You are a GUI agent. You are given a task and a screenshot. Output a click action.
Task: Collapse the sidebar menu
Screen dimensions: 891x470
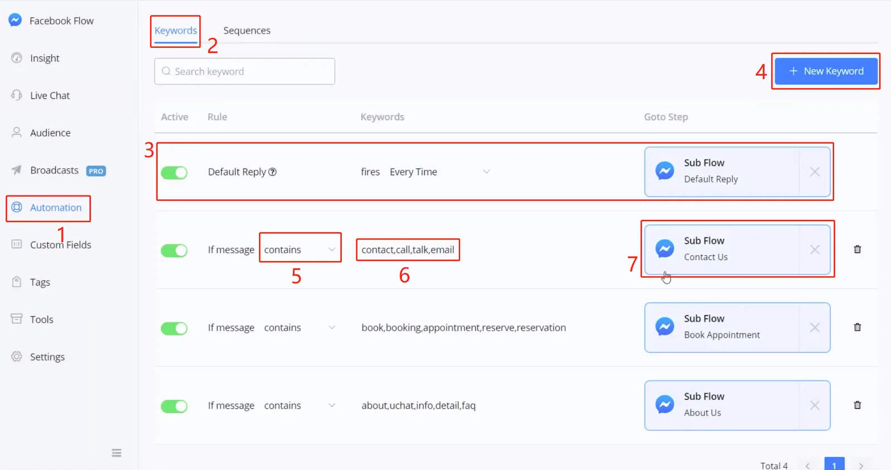pyautogui.click(x=116, y=453)
